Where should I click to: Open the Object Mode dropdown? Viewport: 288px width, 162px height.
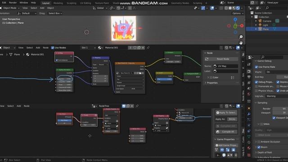coord(10,8)
